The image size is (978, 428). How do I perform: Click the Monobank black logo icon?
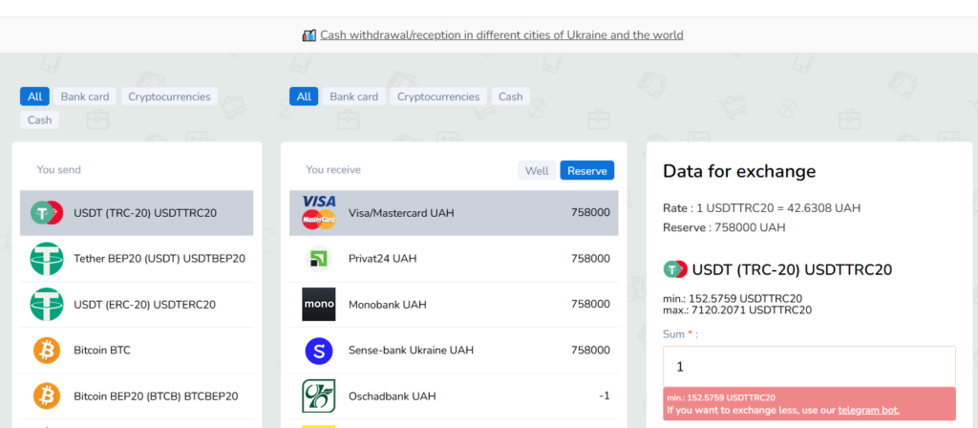(x=319, y=305)
